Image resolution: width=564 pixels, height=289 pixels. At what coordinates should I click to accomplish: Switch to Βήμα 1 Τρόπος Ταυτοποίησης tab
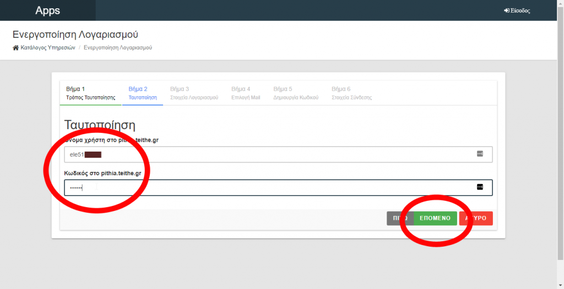click(x=90, y=93)
